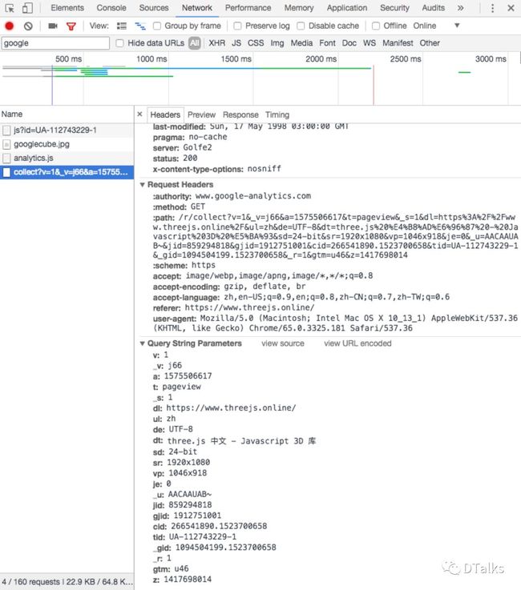Toggle screenshot capture camera icon
Viewport: 521px width, 590px height.
pyautogui.click(x=53, y=26)
